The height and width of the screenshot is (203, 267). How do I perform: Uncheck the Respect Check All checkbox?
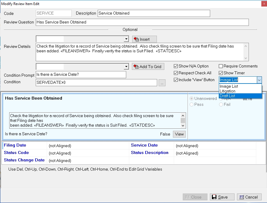click(x=176, y=73)
